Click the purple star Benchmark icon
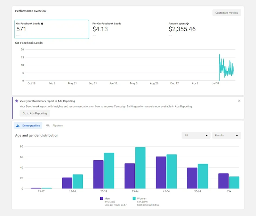Image resolution: width=256 pixels, height=216 pixels. point(17,101)
